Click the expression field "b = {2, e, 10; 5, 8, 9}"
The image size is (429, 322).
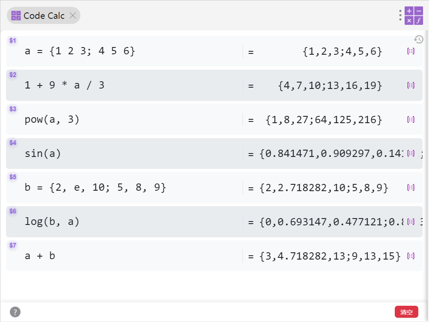[95, 187]
